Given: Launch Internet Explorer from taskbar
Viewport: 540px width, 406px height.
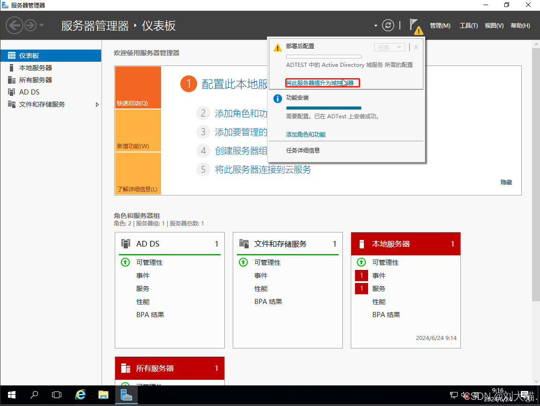Looking at the screenshot, I should (x=81, y=395).
